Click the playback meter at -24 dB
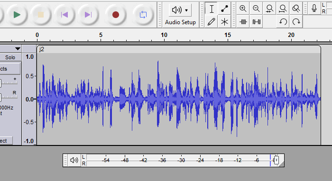Viewport: 332px width, 181px height. [200, 160]
